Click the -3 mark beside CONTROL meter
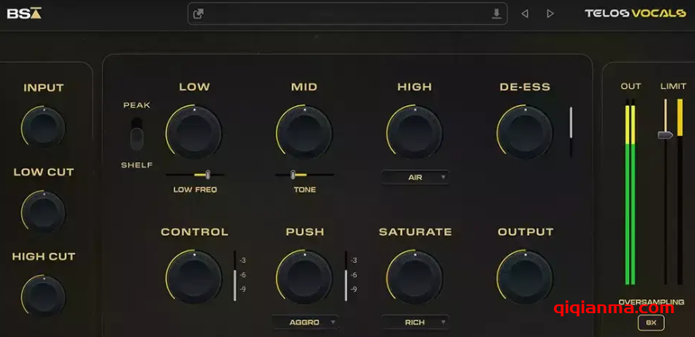The height and width of the screenshot is (337, 695). [x=243, y=261]
